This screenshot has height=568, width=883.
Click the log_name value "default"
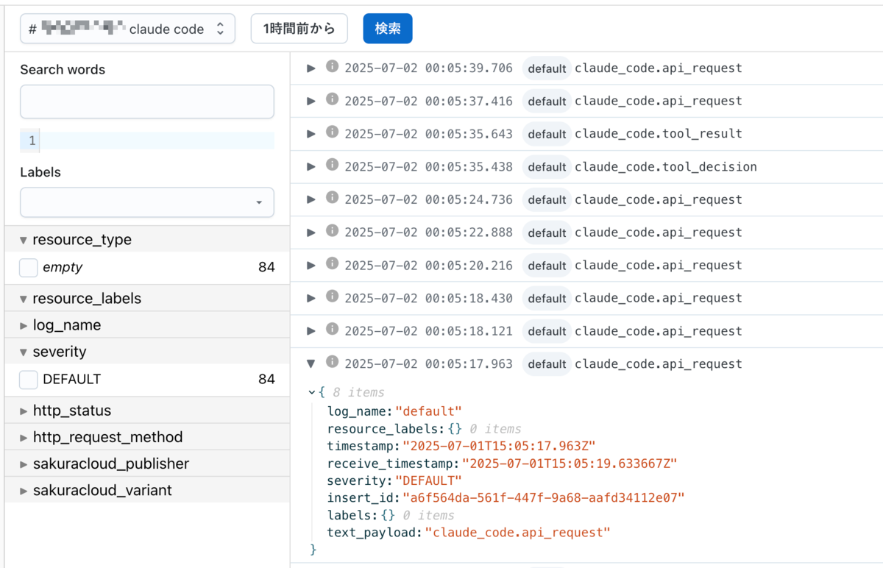click(428, 411)
